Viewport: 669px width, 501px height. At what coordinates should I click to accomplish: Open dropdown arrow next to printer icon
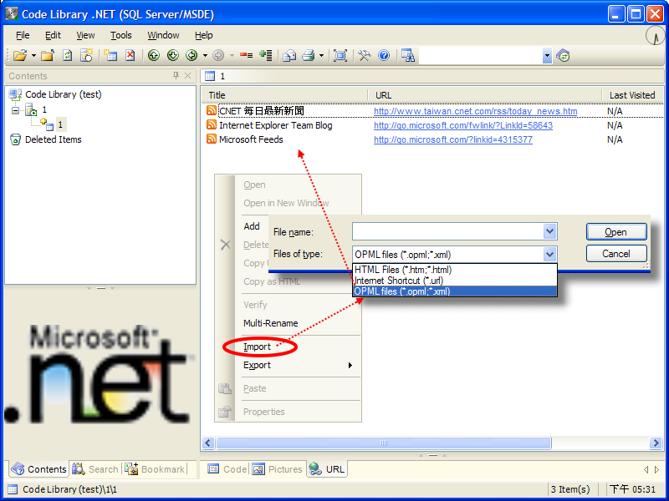[321, 56]
